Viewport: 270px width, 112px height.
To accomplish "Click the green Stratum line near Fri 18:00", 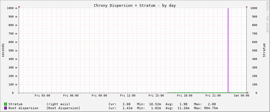I will (185, 93).
